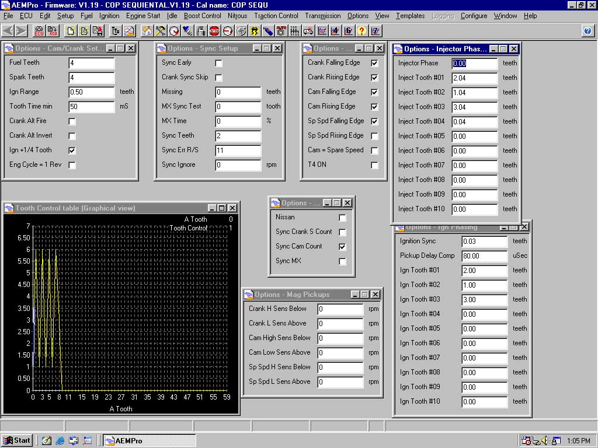Open the Boost Control menu

click(x=202, y=16)
